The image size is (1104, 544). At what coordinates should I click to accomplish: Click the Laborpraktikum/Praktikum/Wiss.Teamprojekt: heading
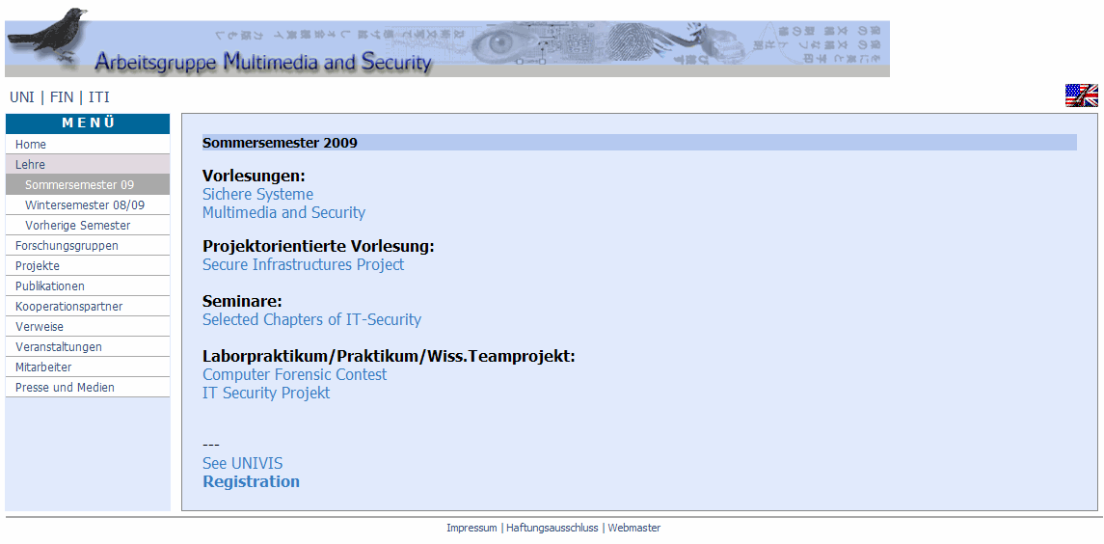click(x=389, y=357)
